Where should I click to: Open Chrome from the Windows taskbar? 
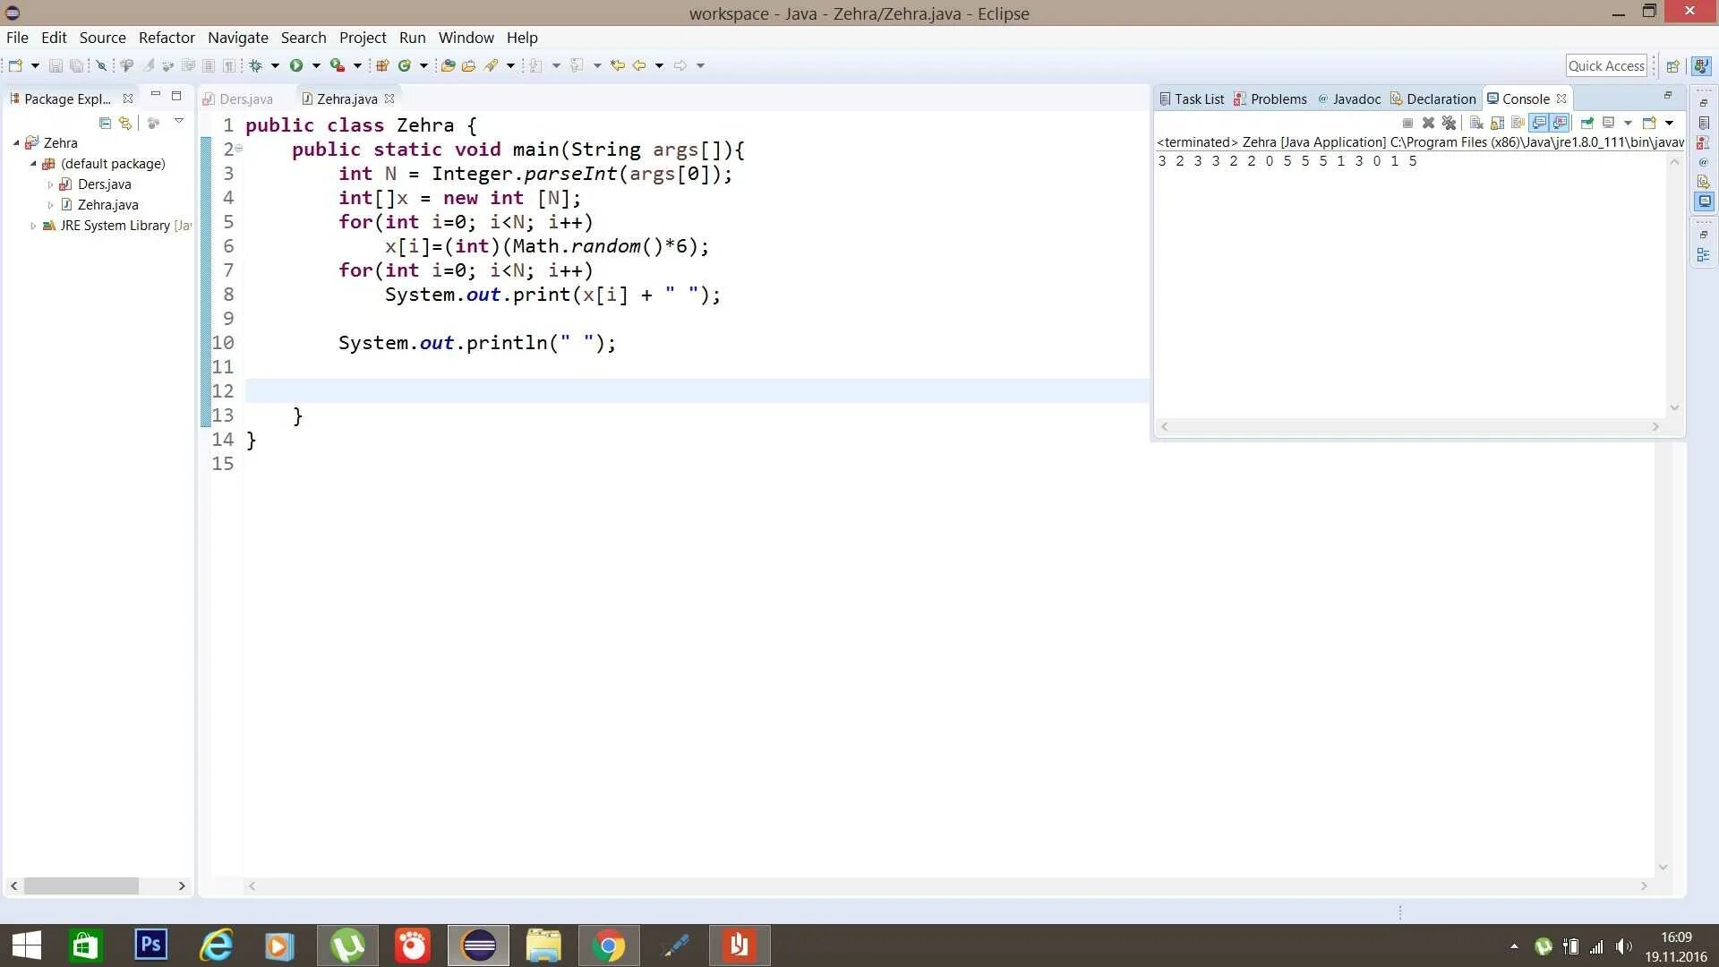(x=609, y=946)
